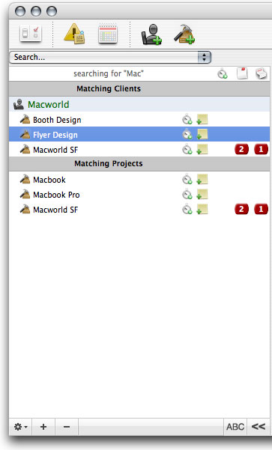Open the warning notes toolbar icon
Screen dimensions: 272x450
click(74, 34)
